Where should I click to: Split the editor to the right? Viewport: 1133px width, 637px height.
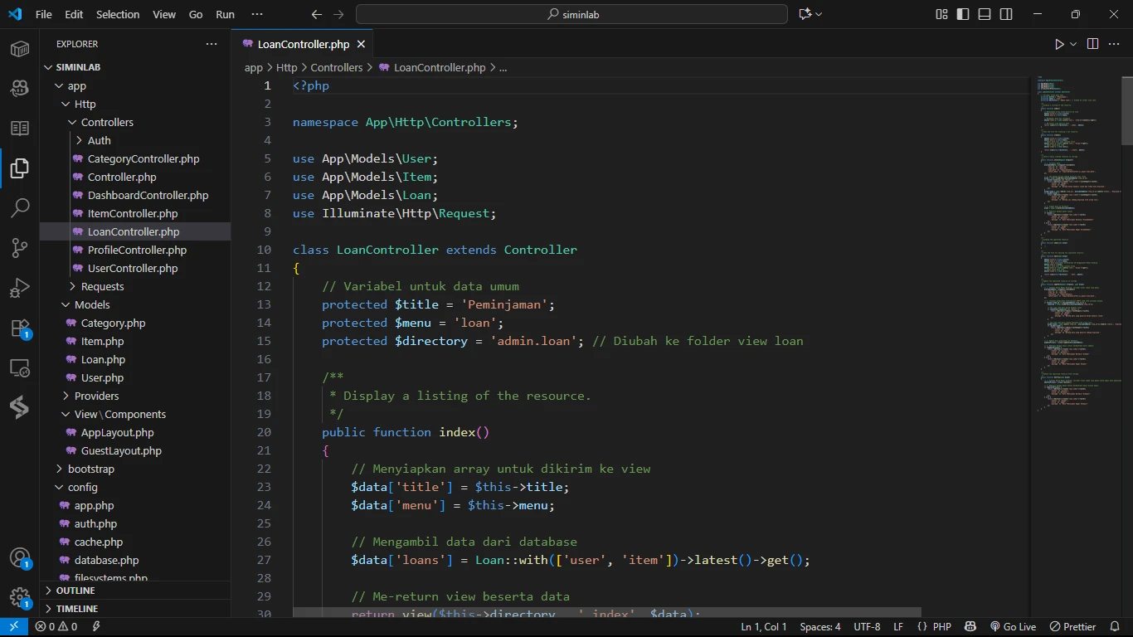click(1092, 44)
